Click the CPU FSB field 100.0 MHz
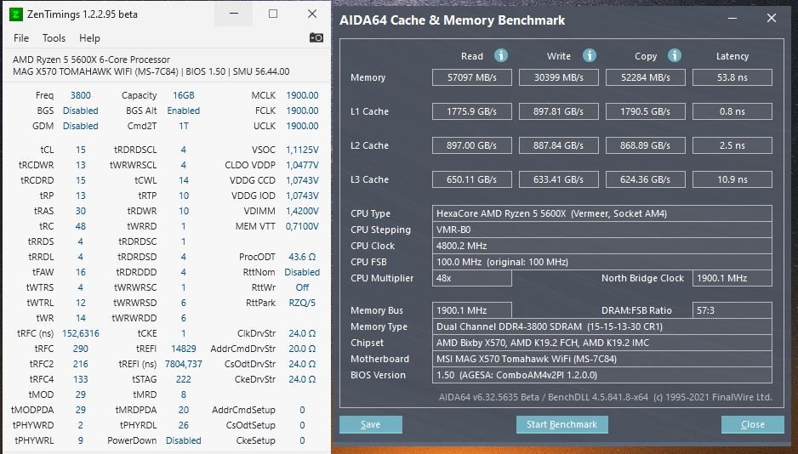The width and height of the screenshot is (798, 454). pyautogui.click(x=602, y=262)
